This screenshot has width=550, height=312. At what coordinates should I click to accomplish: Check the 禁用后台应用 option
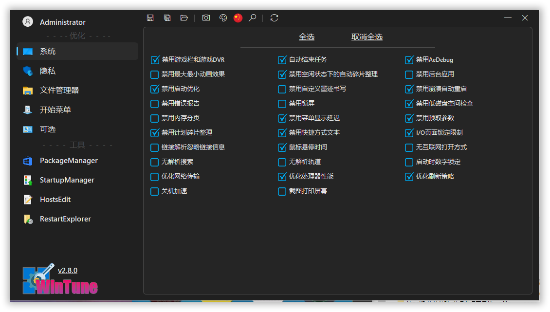coord(409,74)
